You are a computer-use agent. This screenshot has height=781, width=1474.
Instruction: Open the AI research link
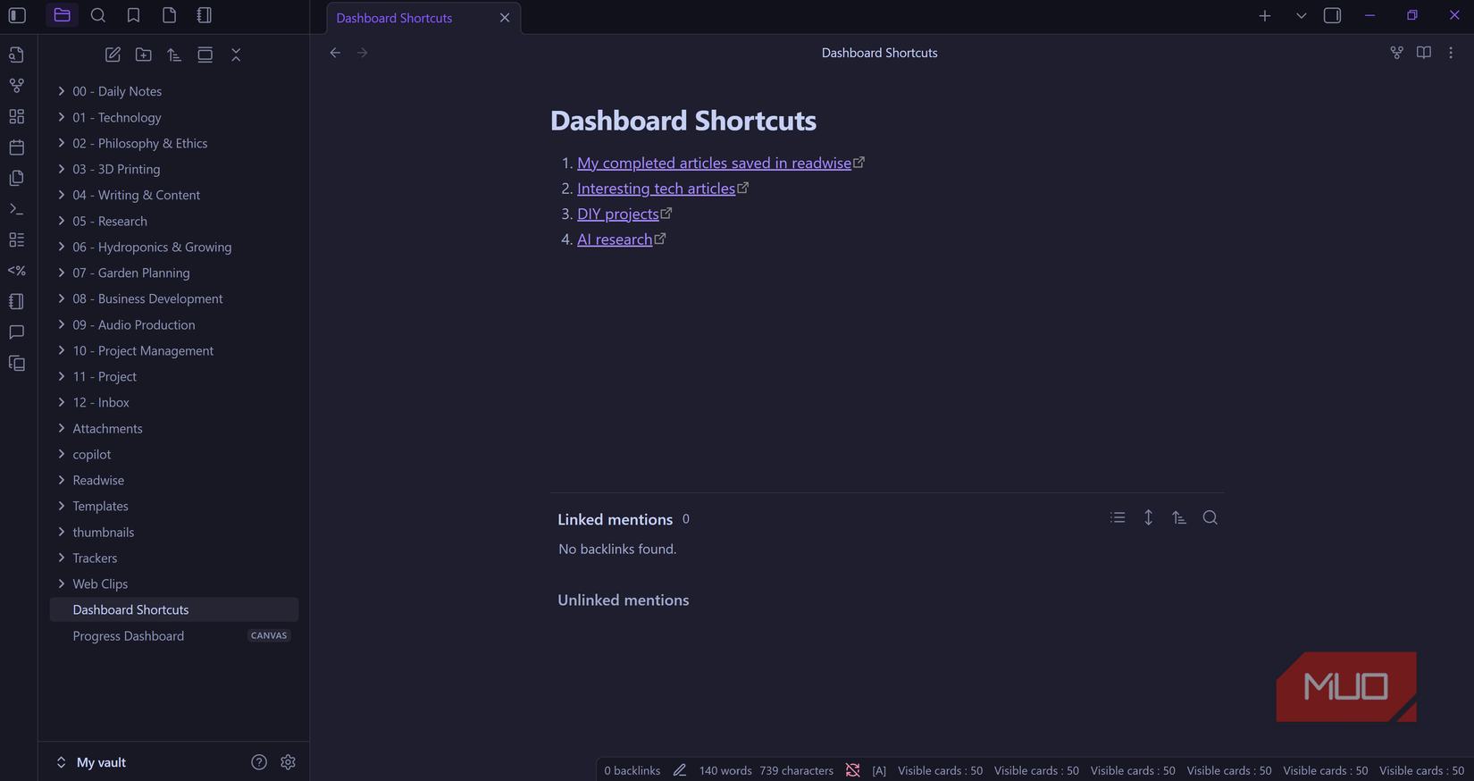coord(615,239)
